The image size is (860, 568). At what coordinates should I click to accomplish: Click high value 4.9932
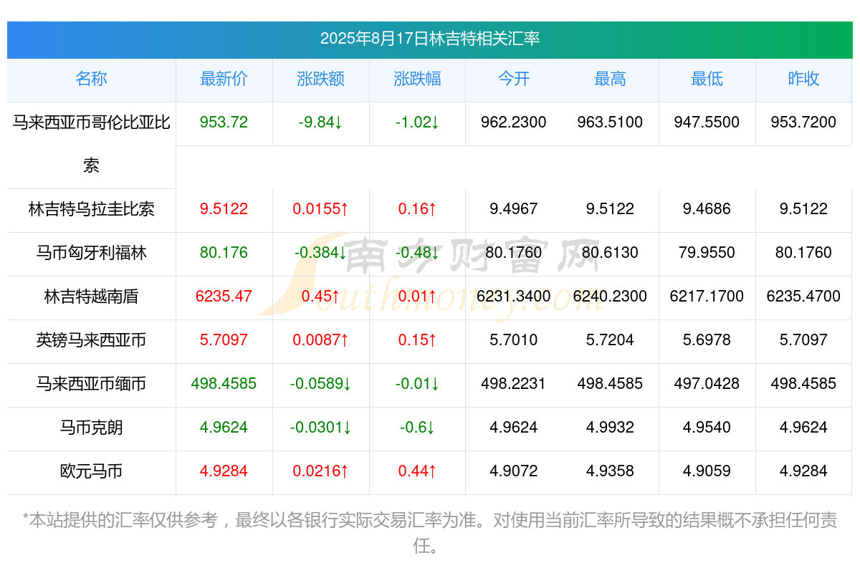pos(610,428)
